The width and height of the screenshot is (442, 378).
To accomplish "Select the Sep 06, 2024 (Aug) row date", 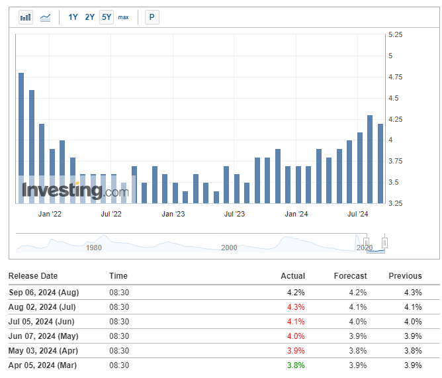I will (44, 293).
